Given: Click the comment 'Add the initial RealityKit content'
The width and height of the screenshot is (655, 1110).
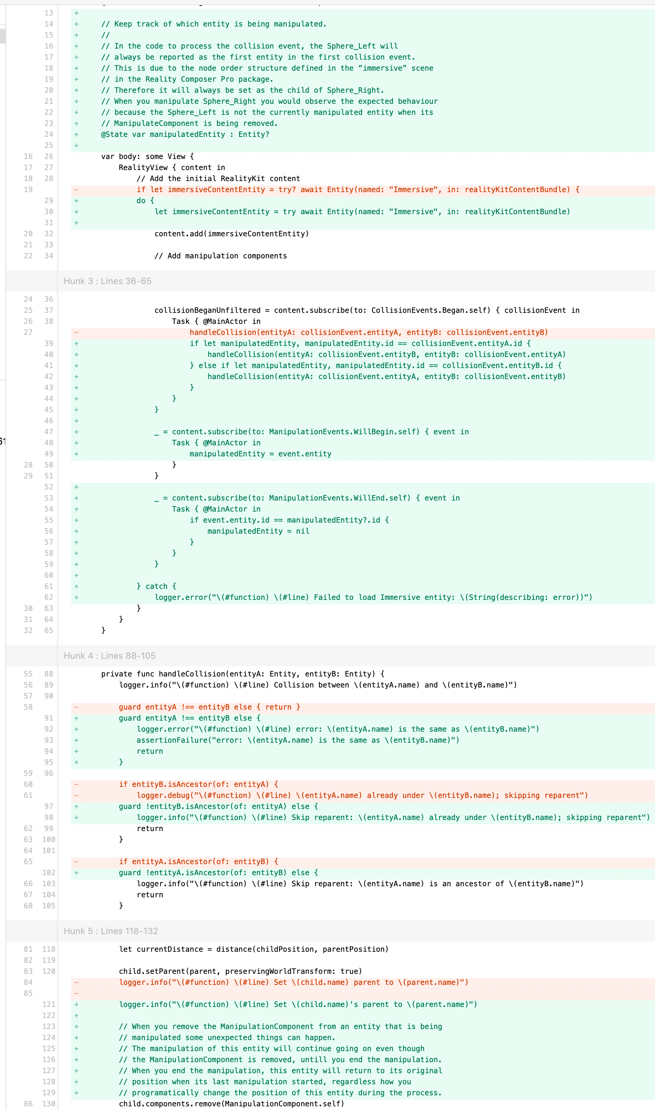Looking at the screenshot, I should pos(218,179).
